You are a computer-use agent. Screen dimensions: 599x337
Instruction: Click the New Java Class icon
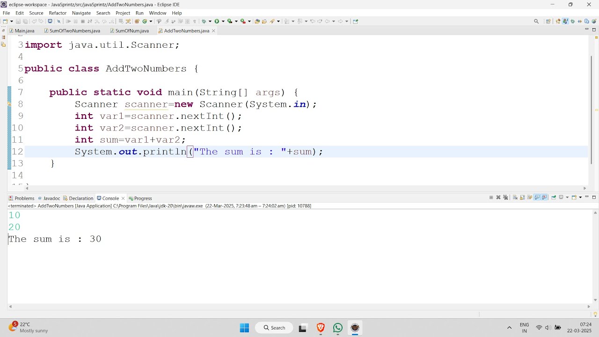[145, 21]
